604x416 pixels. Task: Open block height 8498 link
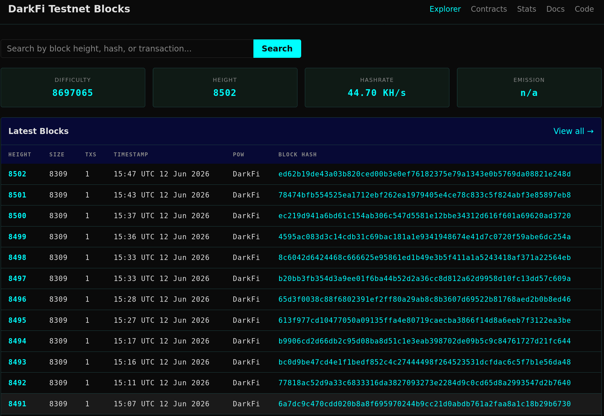17,258
